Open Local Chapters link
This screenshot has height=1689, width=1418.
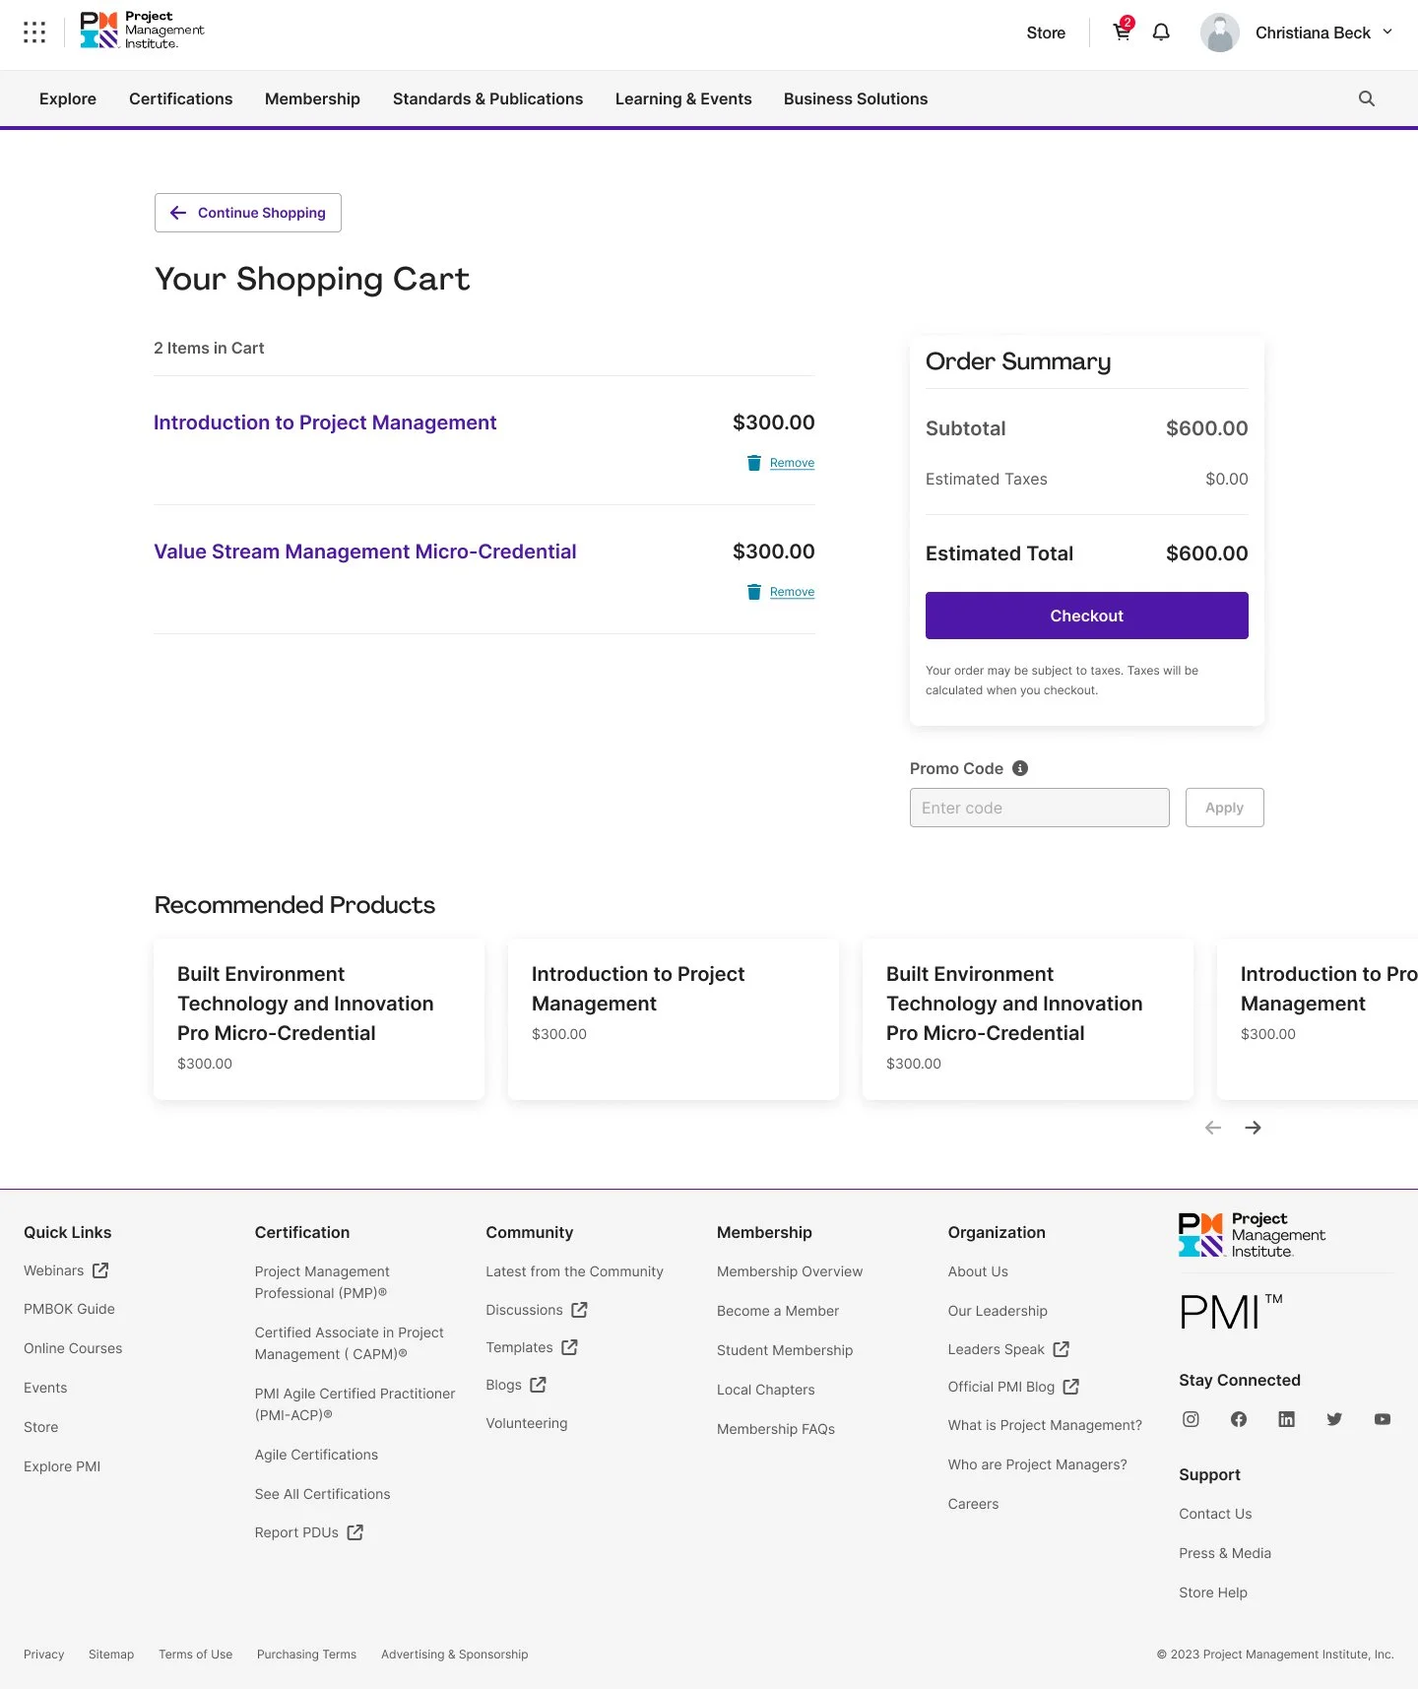pos(766,1390)
